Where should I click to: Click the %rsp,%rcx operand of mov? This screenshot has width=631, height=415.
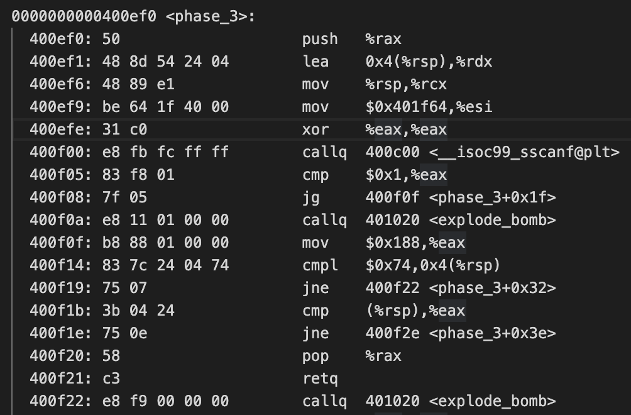pos(405,84)
